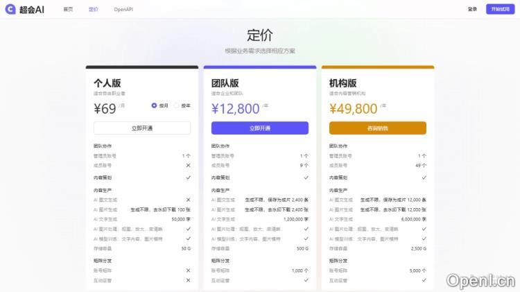This screenshot has height=292, width=520.
Task: Click the purple 立即开通 button for 团队版
Action: (259, 128)
